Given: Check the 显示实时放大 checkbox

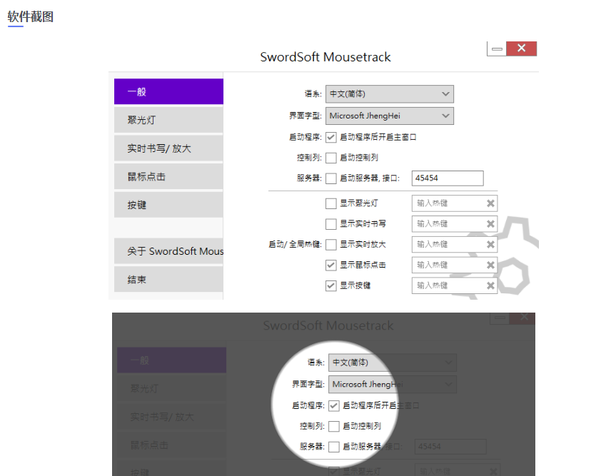Looking at the screenshot, I should point(330,245).
